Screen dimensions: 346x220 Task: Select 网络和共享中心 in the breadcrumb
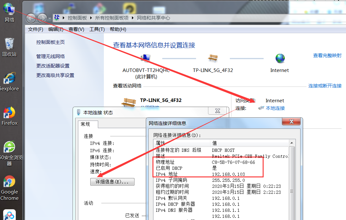[153, 18]
